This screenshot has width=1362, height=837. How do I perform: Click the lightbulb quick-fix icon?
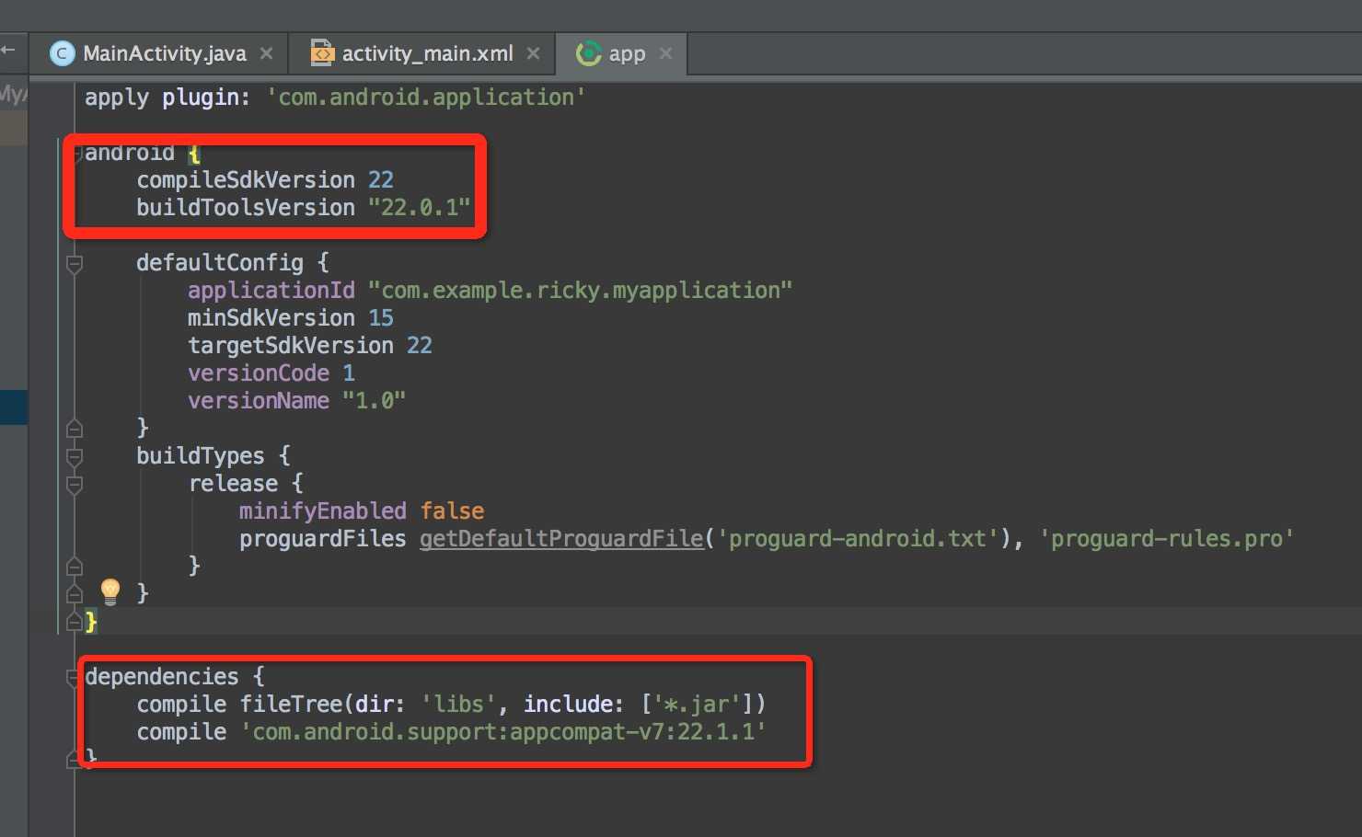(x=110, y=590)
